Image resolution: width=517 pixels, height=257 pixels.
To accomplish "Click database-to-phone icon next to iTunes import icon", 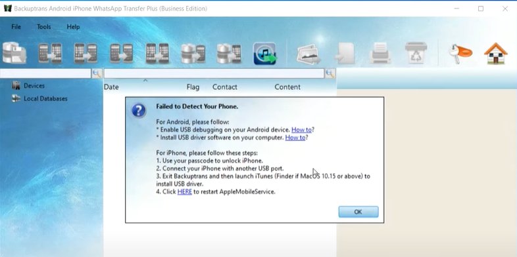I will pos(229,53).
